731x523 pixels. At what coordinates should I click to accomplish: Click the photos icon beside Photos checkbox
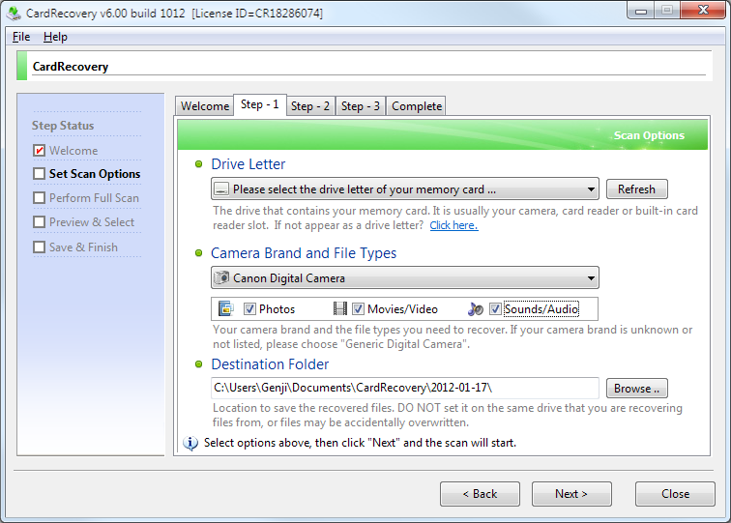point(225,308)
